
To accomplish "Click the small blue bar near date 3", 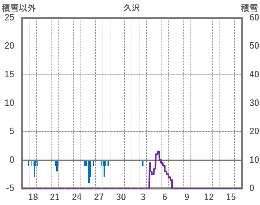I will 143,163.
